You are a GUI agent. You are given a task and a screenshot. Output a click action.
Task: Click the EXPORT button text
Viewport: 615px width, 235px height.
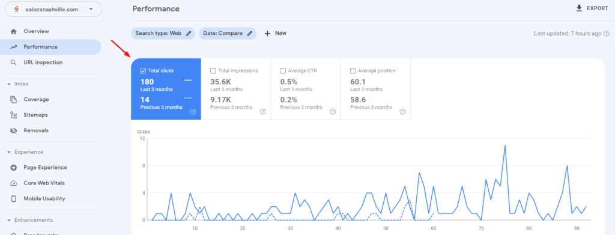pyautogui.click(x=598, y=8)
